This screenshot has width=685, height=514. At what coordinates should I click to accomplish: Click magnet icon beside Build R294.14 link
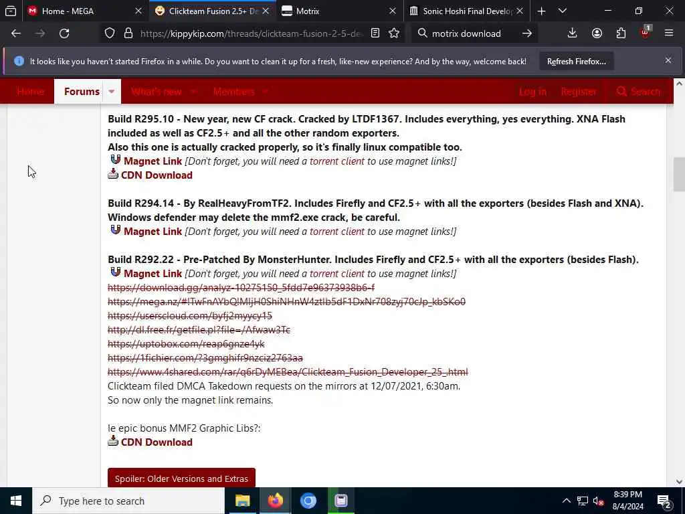[115, 230]
